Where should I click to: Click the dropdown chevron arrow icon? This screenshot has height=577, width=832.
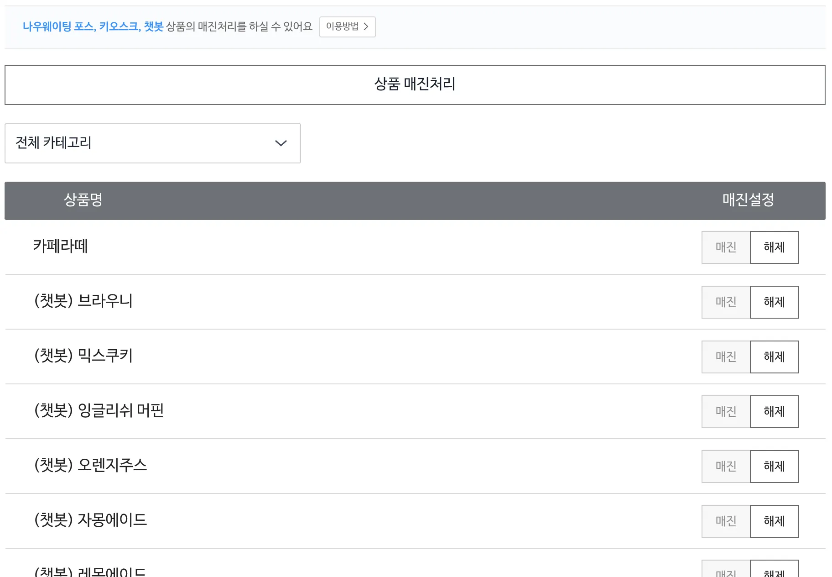[281, 143]
